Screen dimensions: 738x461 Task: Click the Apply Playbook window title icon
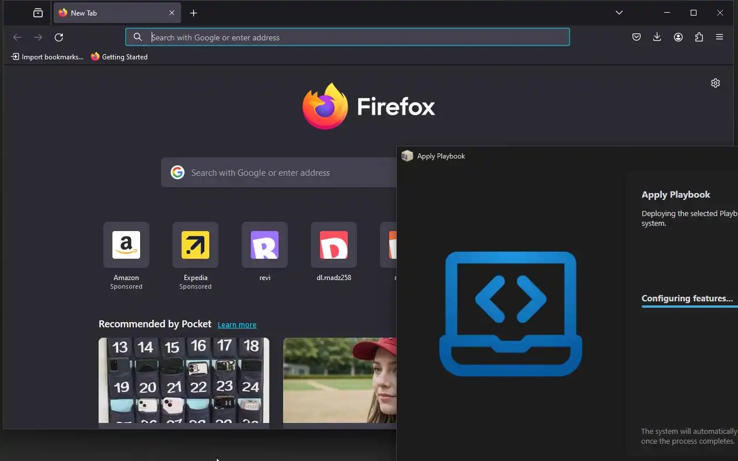click(x=407, y=156)
